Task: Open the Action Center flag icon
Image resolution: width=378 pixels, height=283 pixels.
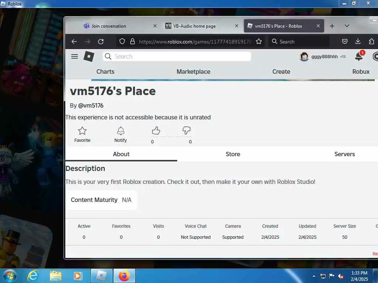Action: [x=332, y=276]
